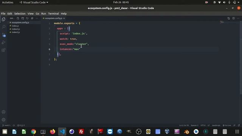This screenshot has width=242, height=136.
Task: Click Ln 6, Col cursor position indicator
Action: 184,125
